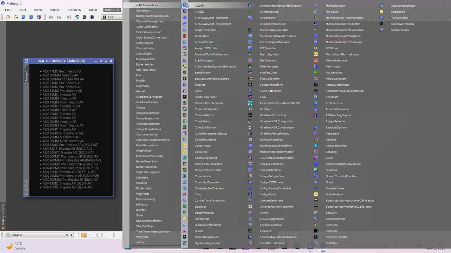Click the PixInsight logo in the title bar

pyautogui.click(x=3, y=3)
